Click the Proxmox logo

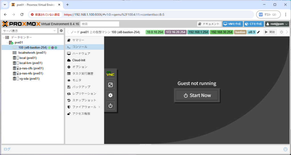point(21,24)
